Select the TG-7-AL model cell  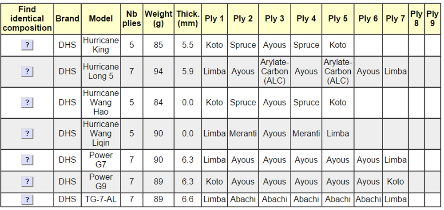[x=101, y=200]
